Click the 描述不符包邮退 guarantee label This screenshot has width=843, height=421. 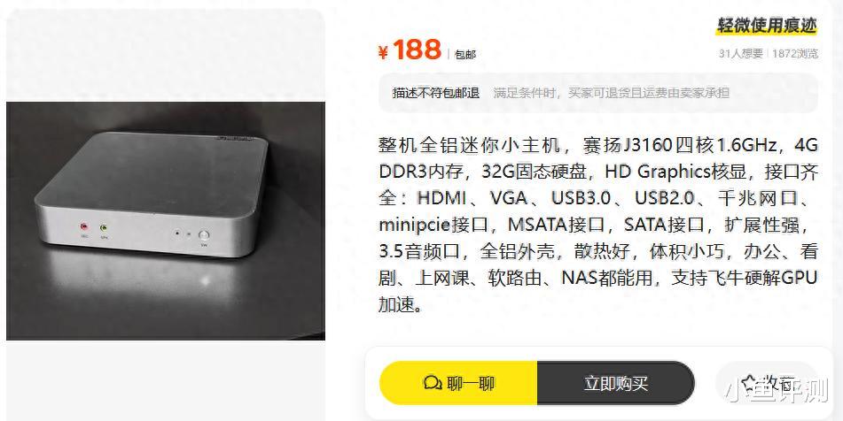tap(435, 93)
